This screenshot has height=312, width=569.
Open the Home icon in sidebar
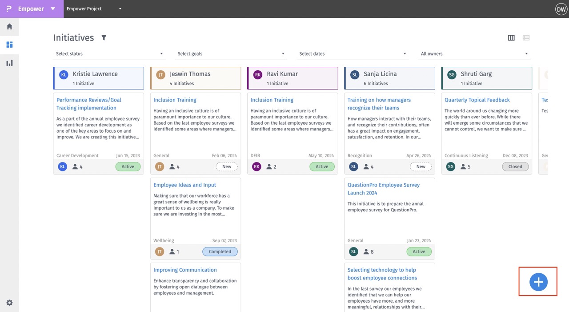click(x=9, y=27)
